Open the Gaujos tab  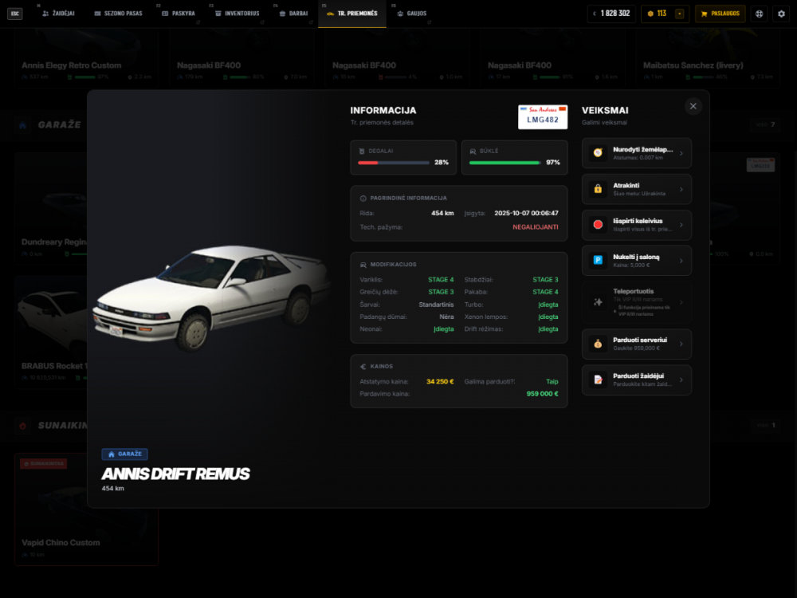coord(412,14)
